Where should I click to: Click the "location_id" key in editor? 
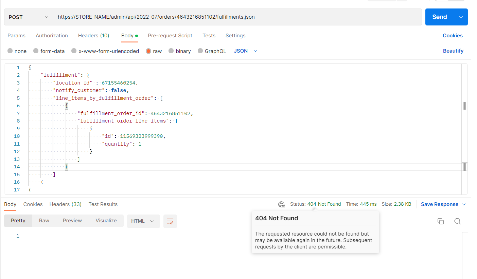pos(73,83)
